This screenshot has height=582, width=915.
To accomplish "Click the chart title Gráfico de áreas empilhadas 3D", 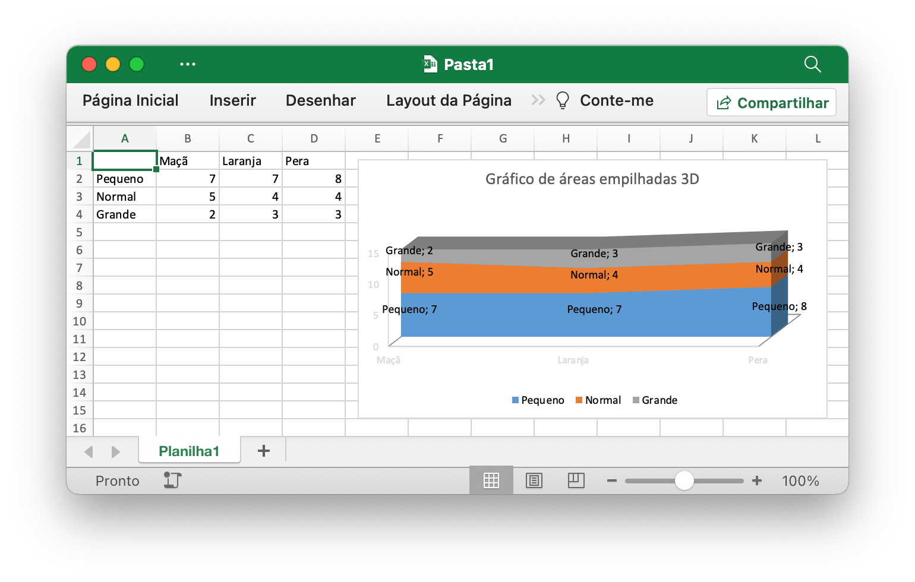I will (x=592, y=179).
